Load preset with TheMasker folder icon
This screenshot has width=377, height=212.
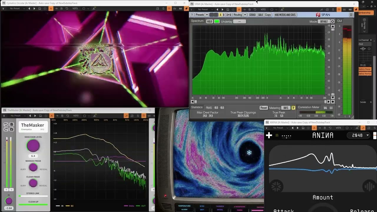[12, 129]
